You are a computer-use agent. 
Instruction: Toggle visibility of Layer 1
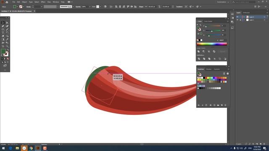(237, 20)
